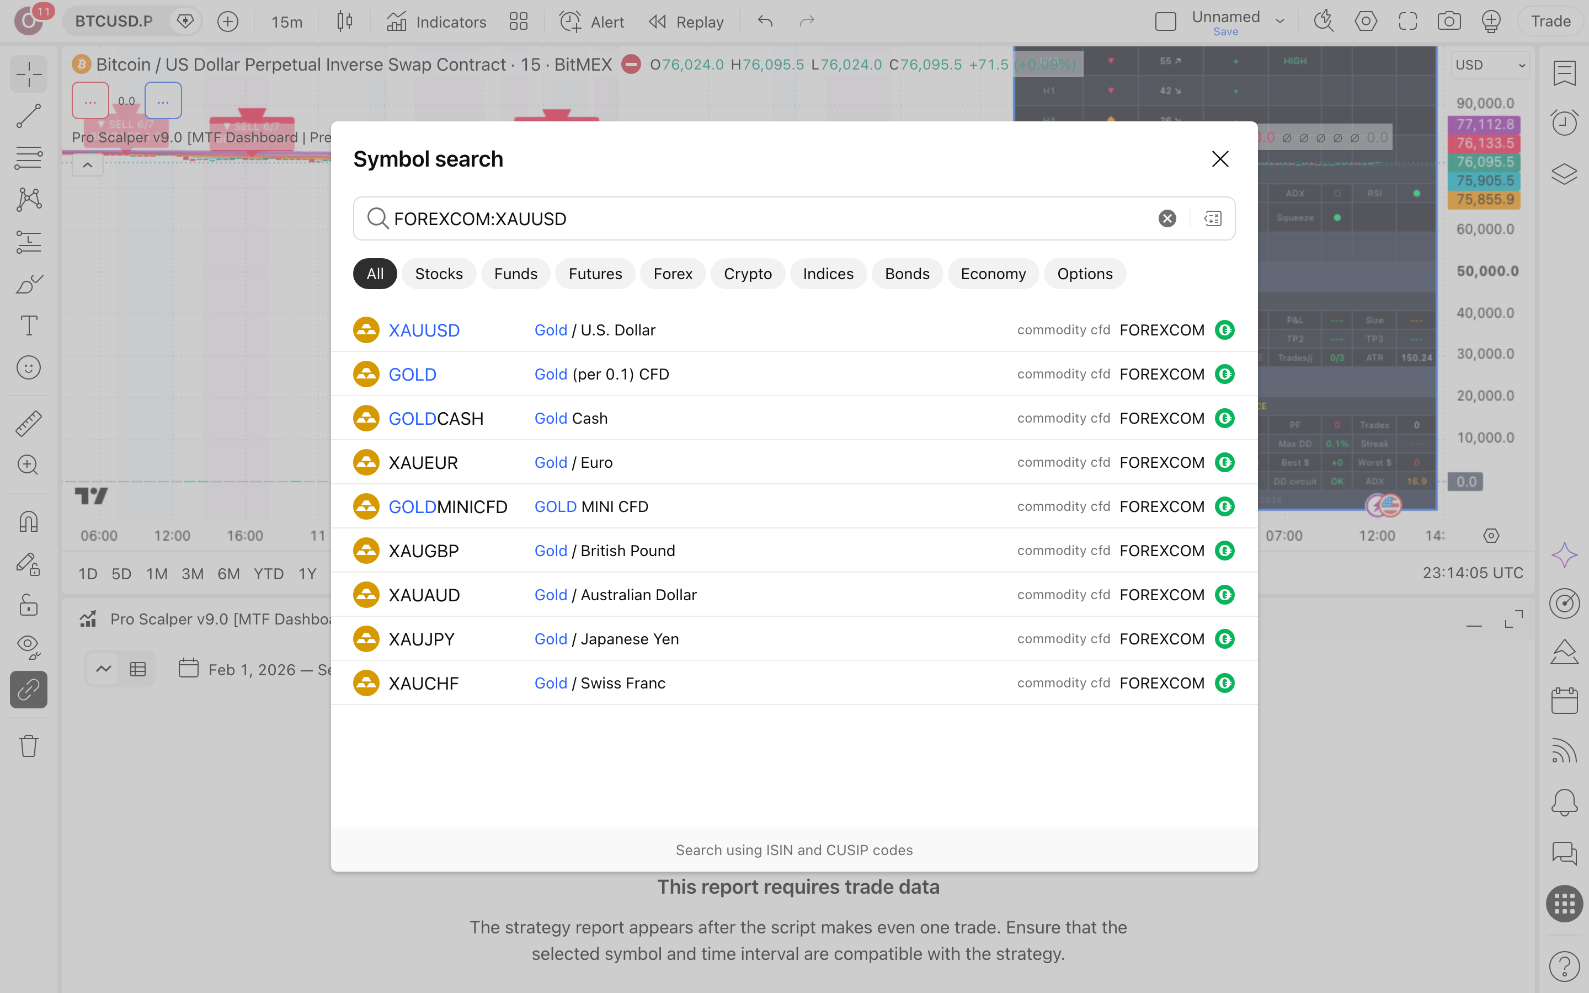The image size is (1589, 993).
Task: Expand the Unnamed layout dropdown arrow
Action: click(x=1279, y=22)
